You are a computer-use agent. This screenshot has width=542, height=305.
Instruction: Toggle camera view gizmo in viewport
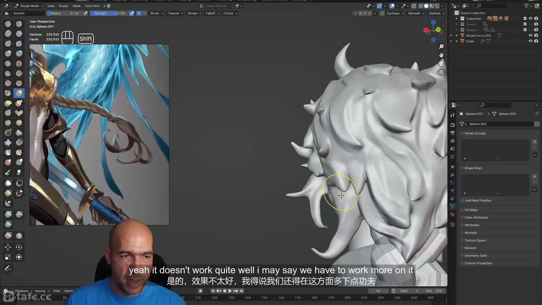(441, 64)
